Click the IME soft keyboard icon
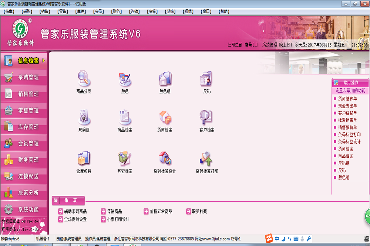370x246 pixels. (296, 239)
